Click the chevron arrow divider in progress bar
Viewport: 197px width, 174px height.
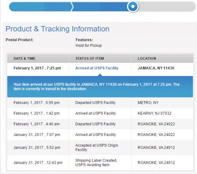tap(72, 7)
